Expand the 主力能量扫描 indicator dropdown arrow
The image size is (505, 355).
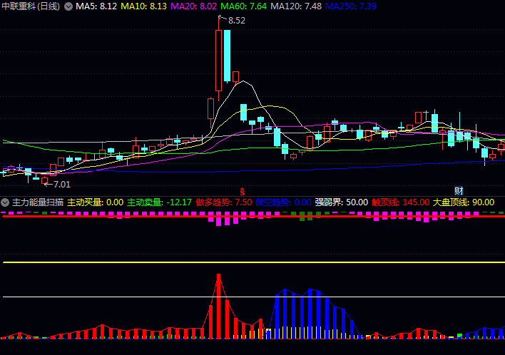pos(6,202)
